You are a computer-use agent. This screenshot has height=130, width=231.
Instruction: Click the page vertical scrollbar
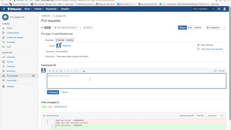tap(230, 64)
